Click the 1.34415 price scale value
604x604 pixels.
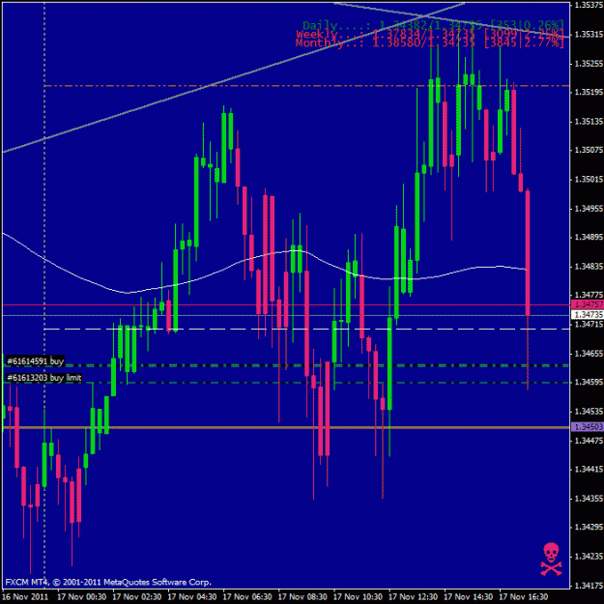click(589, 469)
